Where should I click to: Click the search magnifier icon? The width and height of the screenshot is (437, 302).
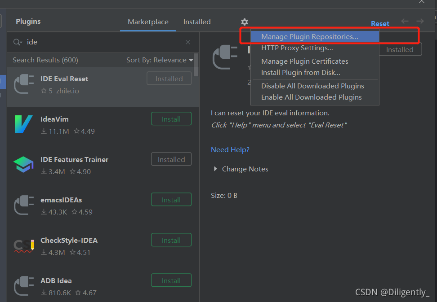tap(17, 42)
